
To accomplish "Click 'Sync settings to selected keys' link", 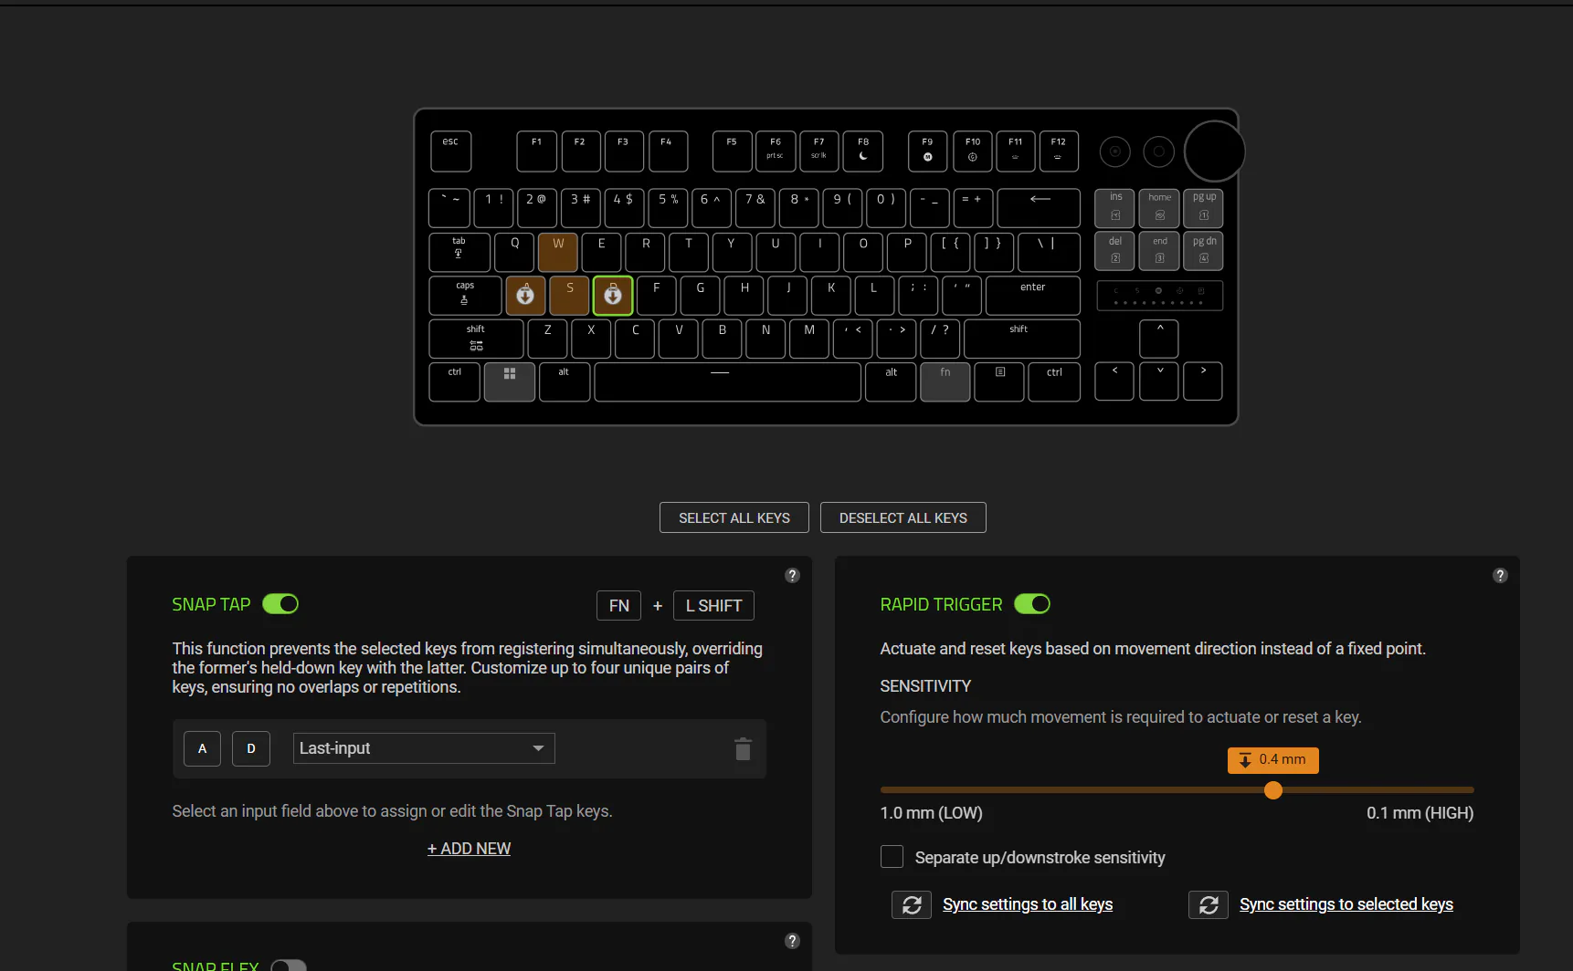I will click(1346, 904).
